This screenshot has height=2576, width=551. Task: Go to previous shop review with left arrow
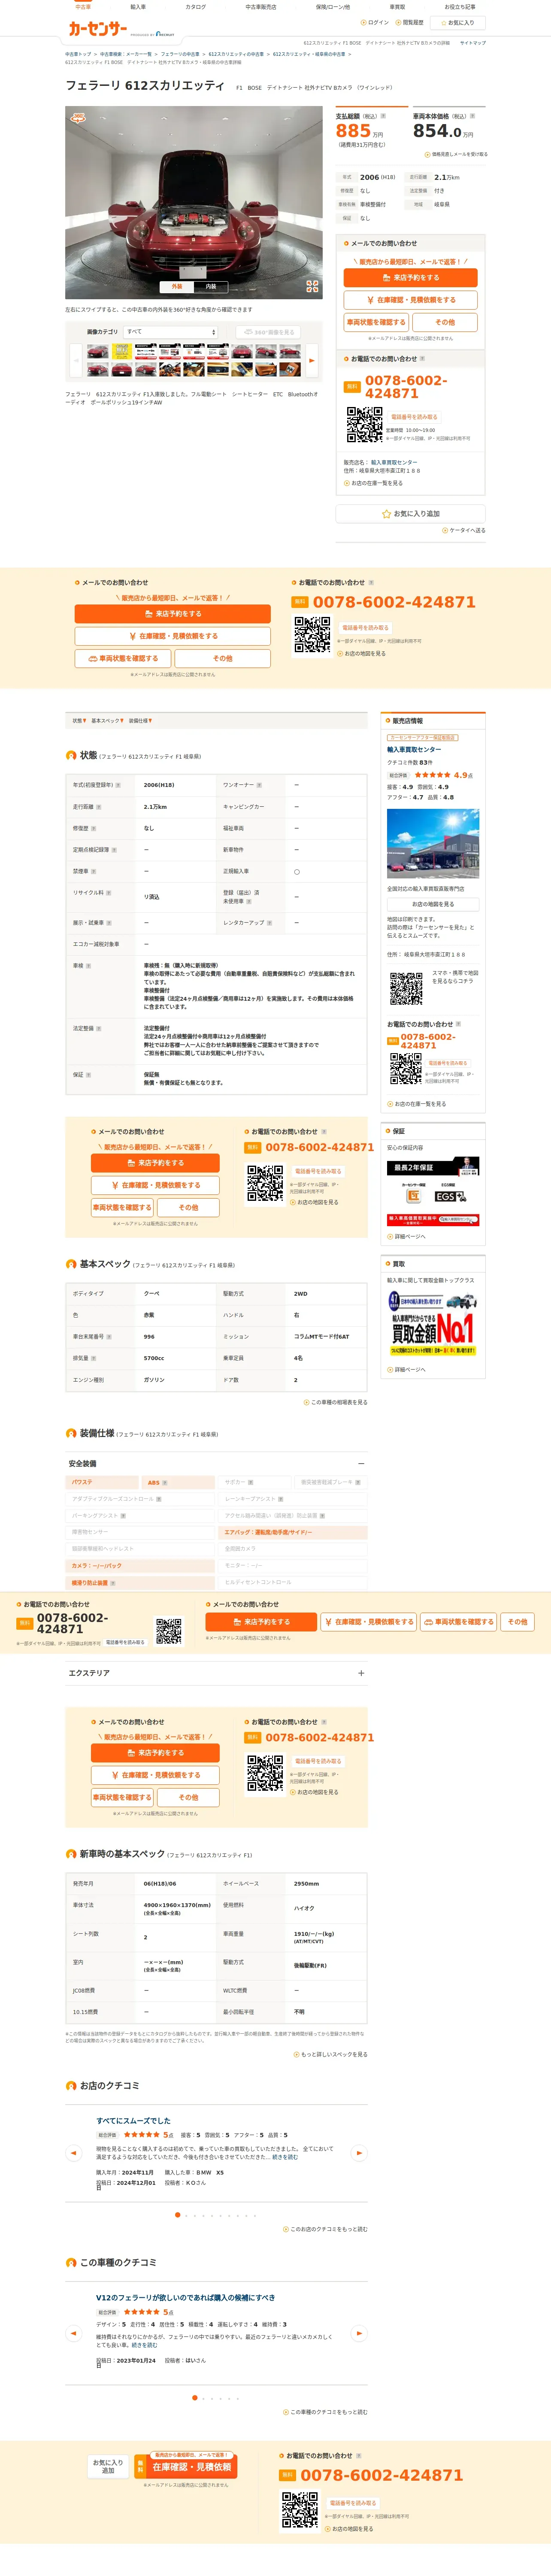[x=73, y=2153]
